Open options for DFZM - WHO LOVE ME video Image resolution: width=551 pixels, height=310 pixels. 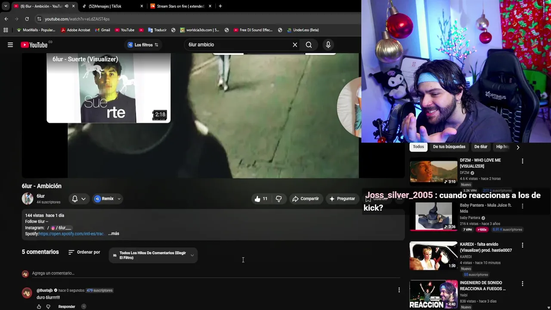[523, 161]
